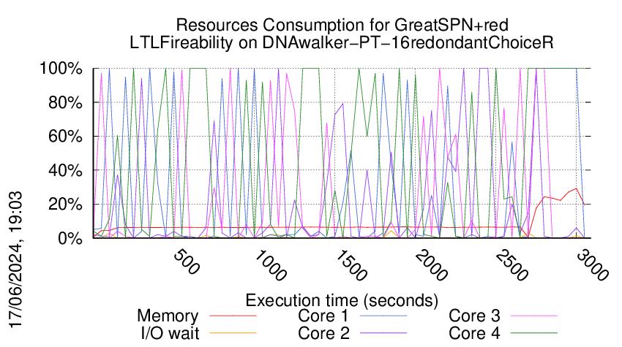Click the '80%' y-axis label
Image resolution: width=622 pixels, height=347 pixels.
(x=65, y=103)
